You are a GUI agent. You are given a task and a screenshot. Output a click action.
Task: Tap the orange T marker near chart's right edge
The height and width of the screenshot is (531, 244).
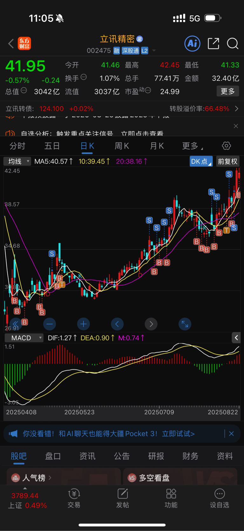pos(227,230)
